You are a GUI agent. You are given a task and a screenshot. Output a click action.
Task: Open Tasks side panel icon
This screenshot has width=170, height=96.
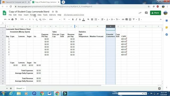tap(167, 34)
